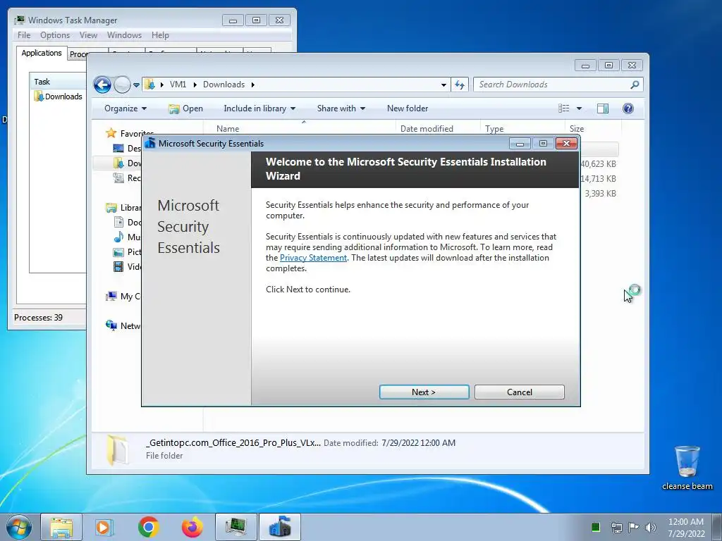The image size is (722, 541).
Task: Click the search magnifier icon in Explorer
Action: click(635, 85)
